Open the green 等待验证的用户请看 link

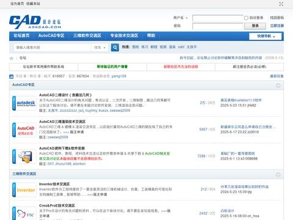[112, 67]
